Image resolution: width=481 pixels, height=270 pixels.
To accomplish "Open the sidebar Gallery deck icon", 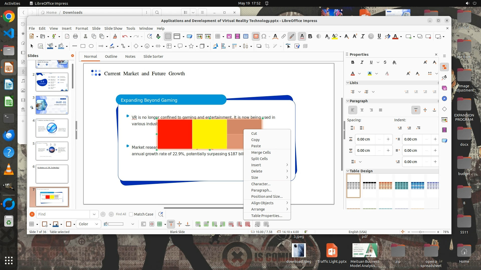I will [x=444, y=88].
